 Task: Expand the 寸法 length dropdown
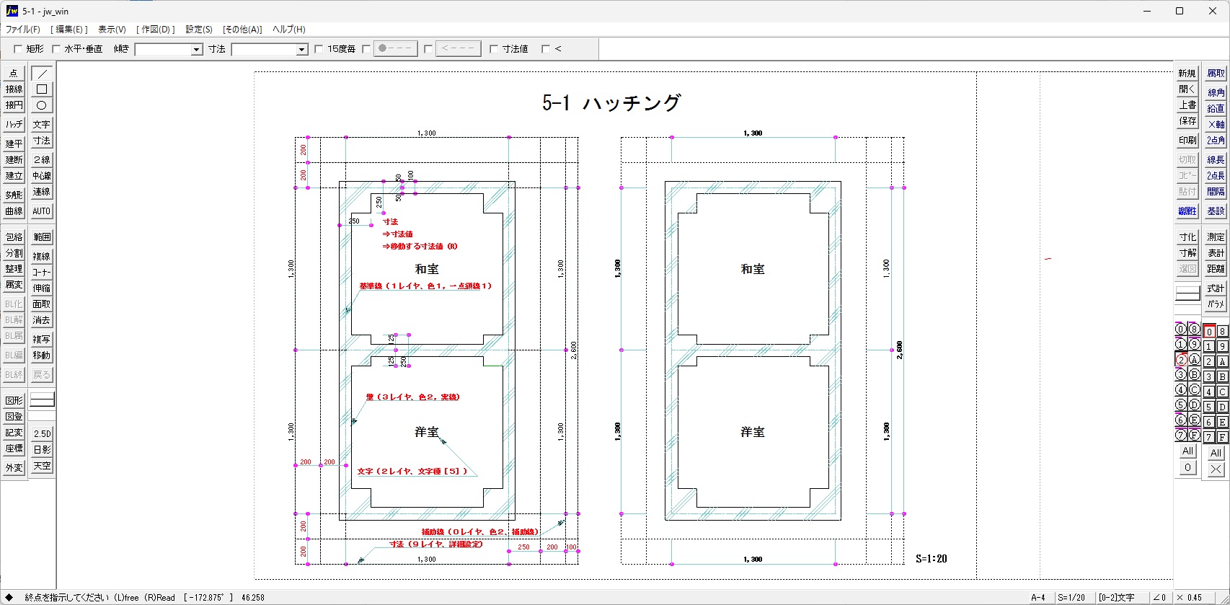pyautogui.click(x=302, y=50)
